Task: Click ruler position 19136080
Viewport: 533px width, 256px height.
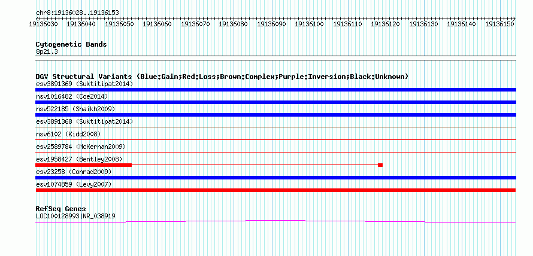Action: pyautogui.click(x=233, y=24)
